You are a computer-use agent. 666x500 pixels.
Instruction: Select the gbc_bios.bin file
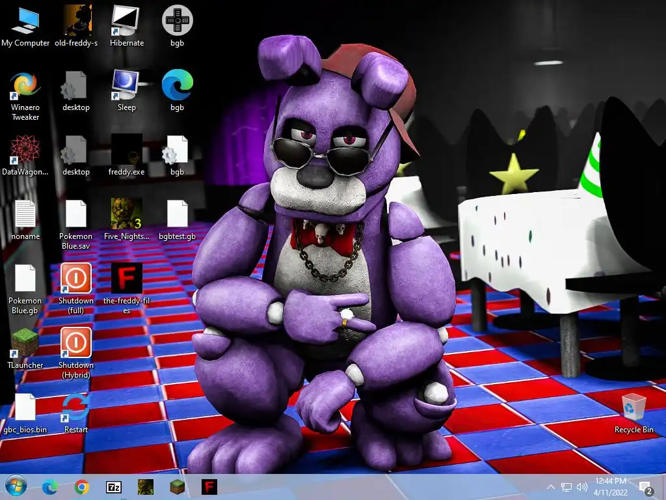[25, 413]
